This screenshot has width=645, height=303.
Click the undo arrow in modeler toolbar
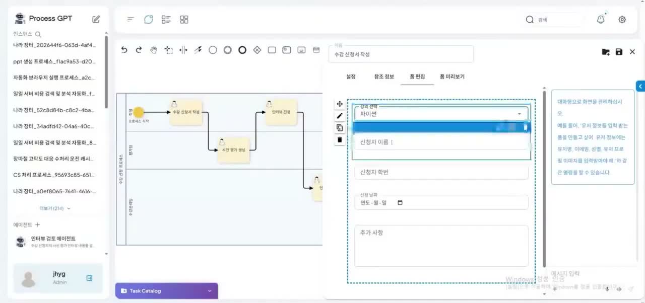(124, 50)
